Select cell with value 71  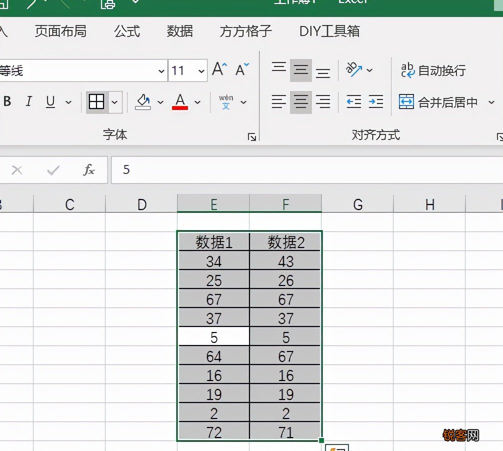click(x=285, y=432)
